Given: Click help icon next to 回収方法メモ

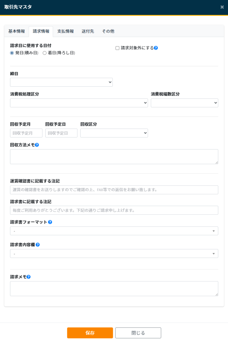Looking at the screenshot, I should tap(37, 145).
